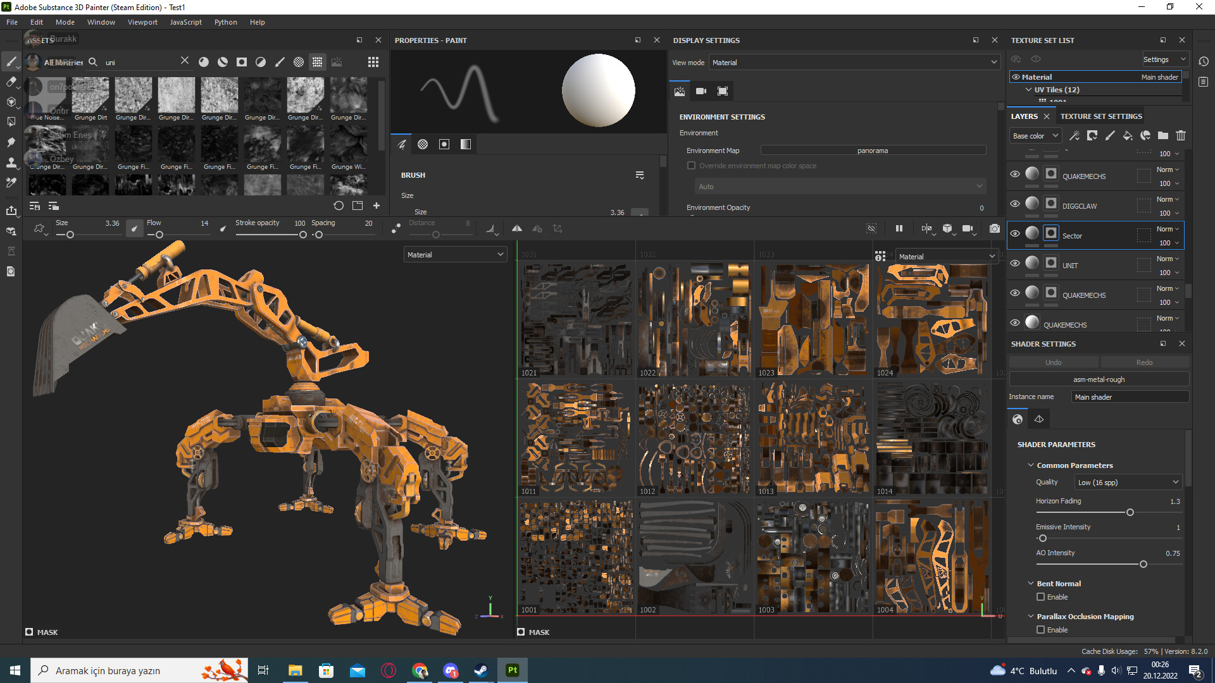Change Quality from Low (16 spp)
This screenshot has height=683, width=1215.
point(1128,482)
